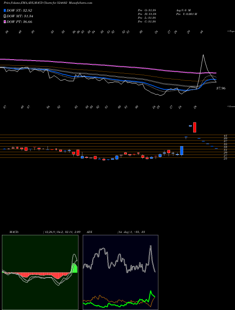235x310 pixels.
Task: Click the large blue candlestick before the gap up
Action: click(181, 150)
